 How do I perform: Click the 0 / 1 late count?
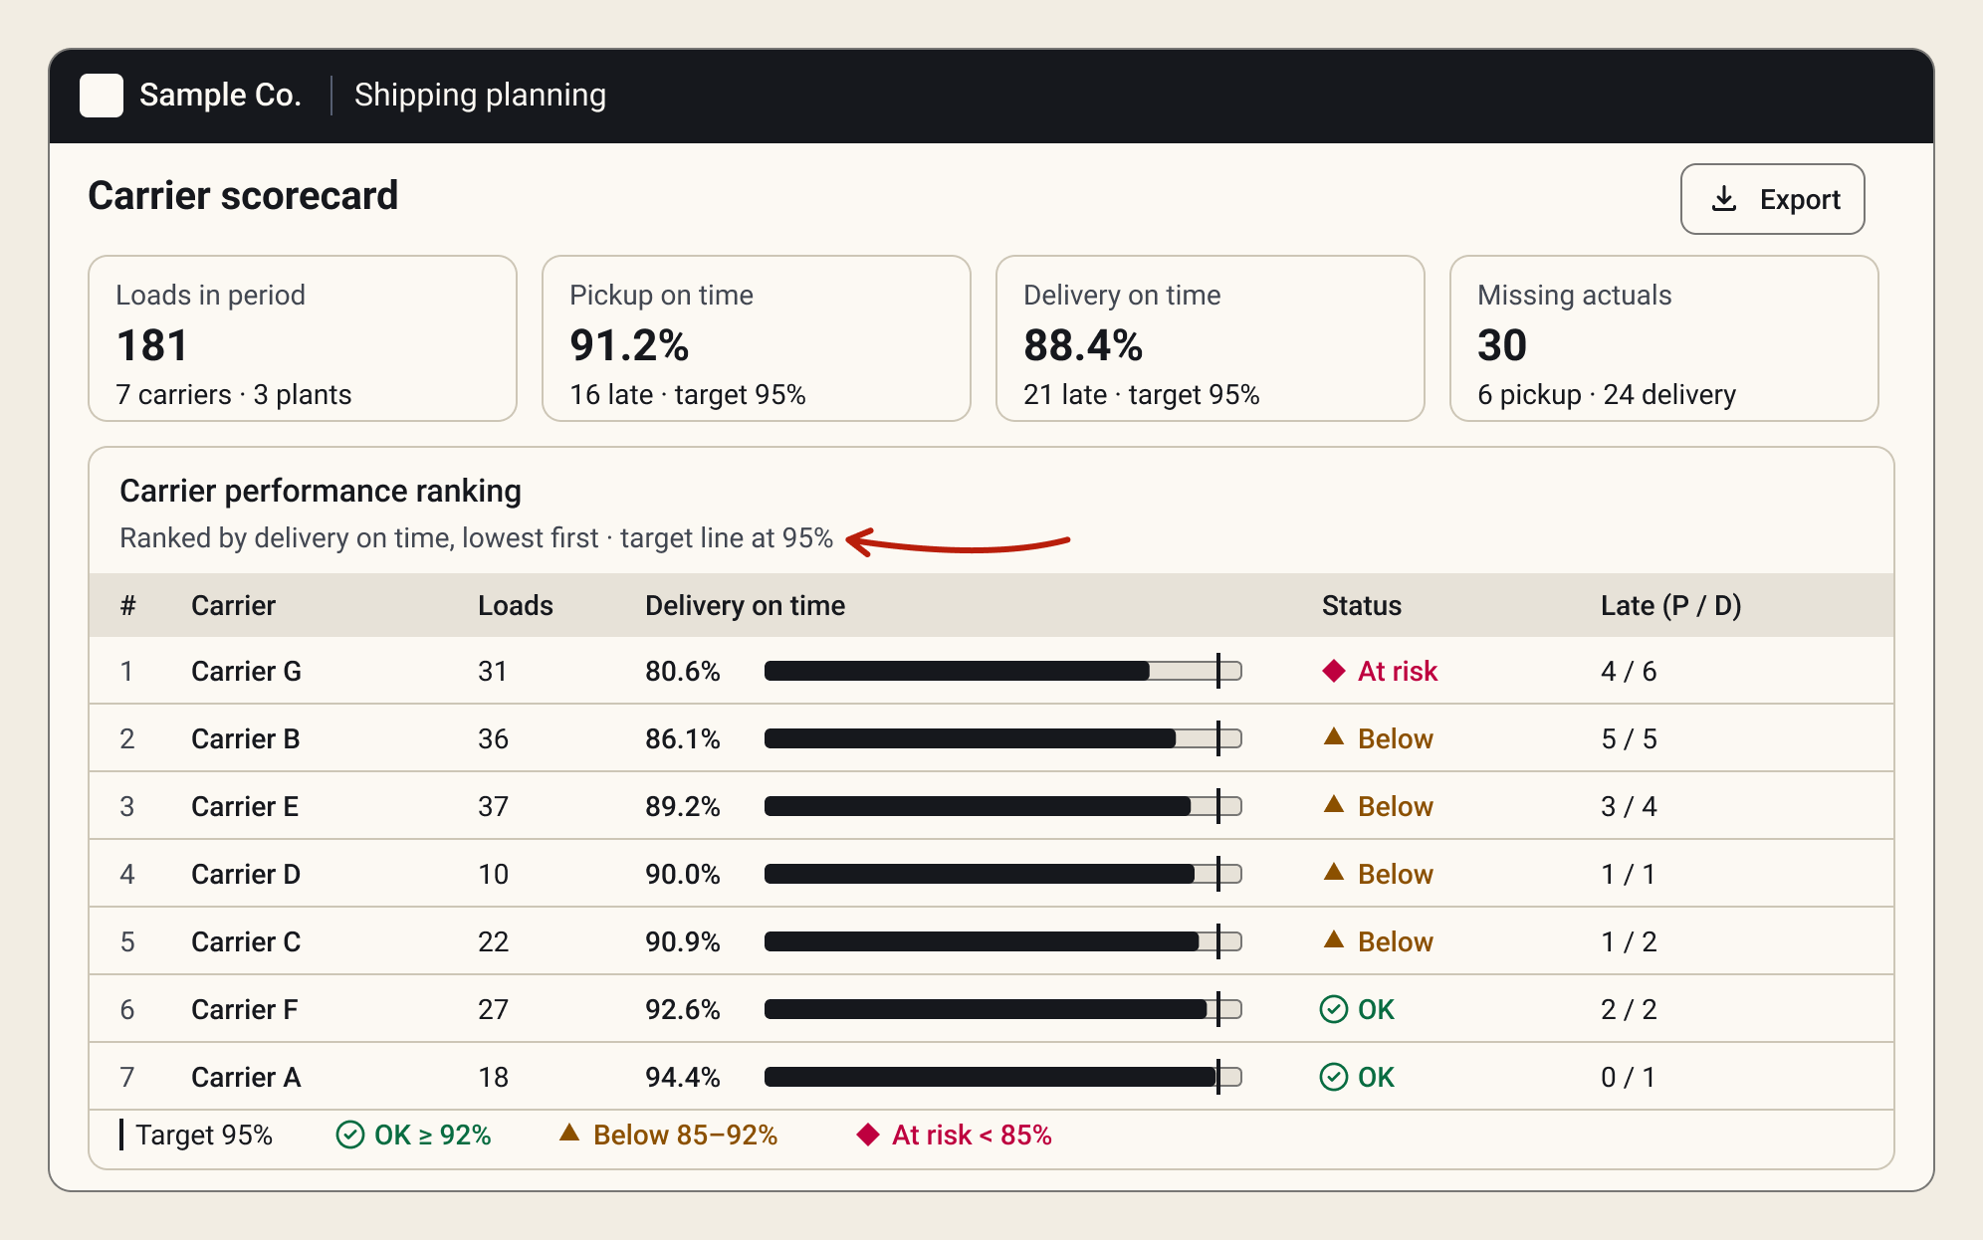[1629, 1077]
